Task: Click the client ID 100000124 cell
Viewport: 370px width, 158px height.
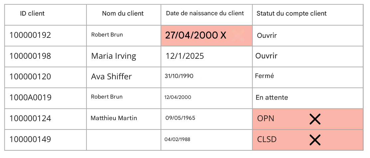Action: point(30,118)
